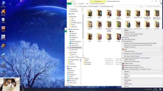Click Этот компьютер breadcrumb in address bar
This screenshot has width=163, height=91.
tap(83, 6)
